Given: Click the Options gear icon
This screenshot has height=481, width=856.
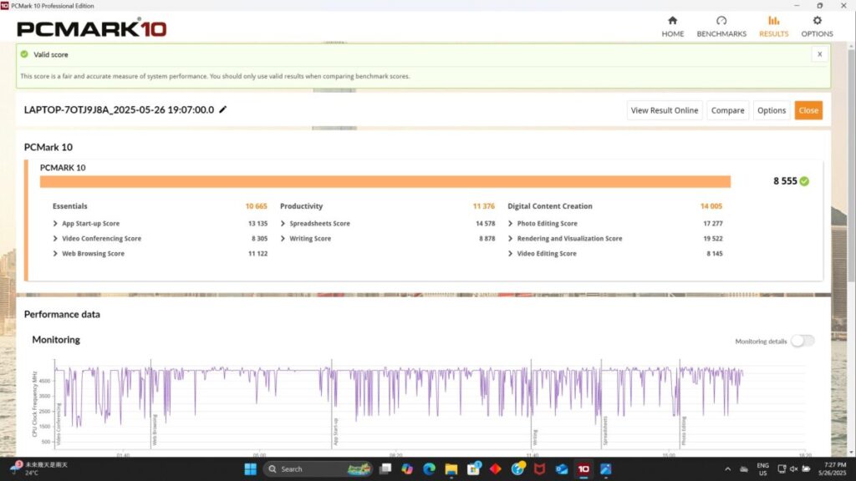Looking at the screenshot, I should 817,21.
